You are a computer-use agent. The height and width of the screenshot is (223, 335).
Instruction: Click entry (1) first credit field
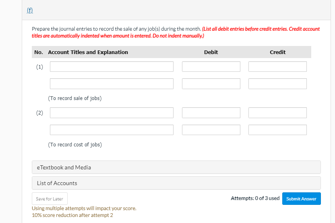click(277, 67)
